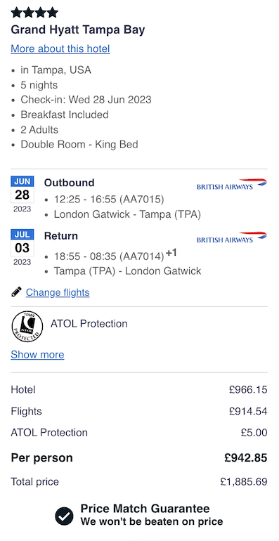Open the More about this hotel link
This screenshot has height=541, width=279.
pyautogui.click(x=60, y=48)
